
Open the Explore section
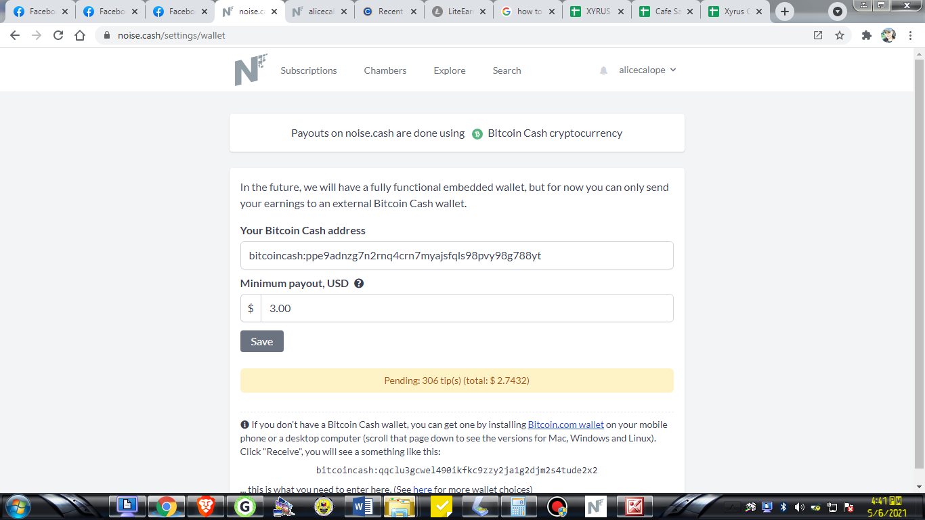pos(450,70)
